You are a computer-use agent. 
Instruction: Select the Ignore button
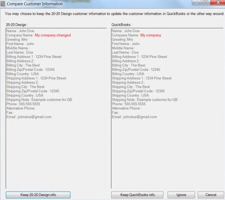tap(181, 195)
